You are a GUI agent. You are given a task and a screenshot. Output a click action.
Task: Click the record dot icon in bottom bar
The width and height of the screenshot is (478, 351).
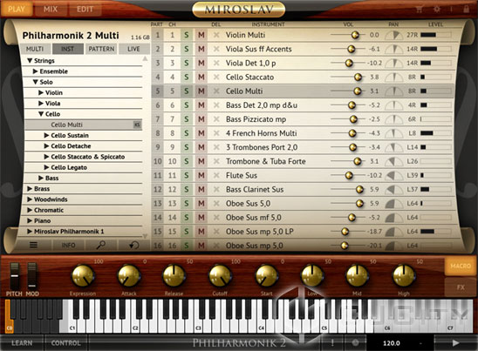355,343
